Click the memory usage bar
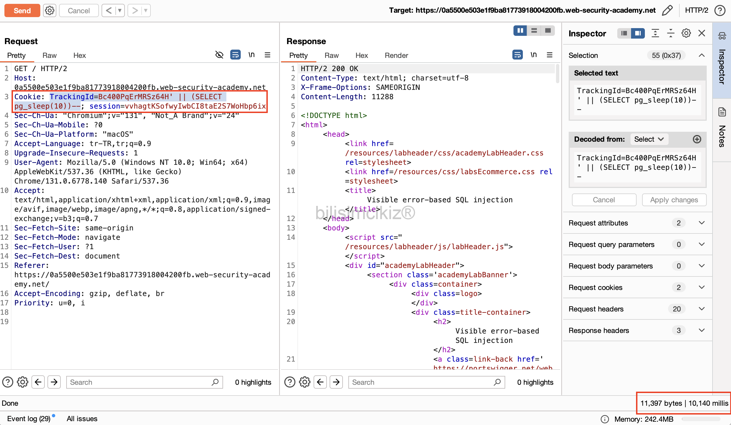This screenshot has width=731, height=425. coord(701,419)
